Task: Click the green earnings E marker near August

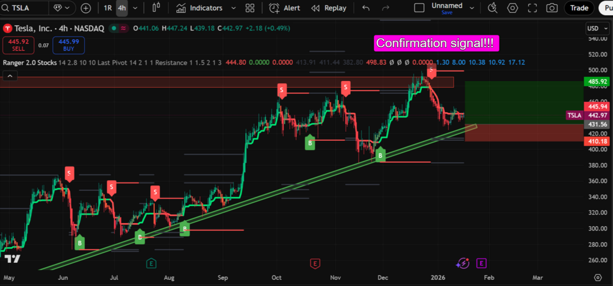Action: point(152,263)
